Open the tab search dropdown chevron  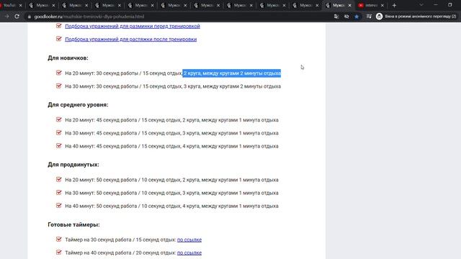pyautogui.click(x=421, y=5)
